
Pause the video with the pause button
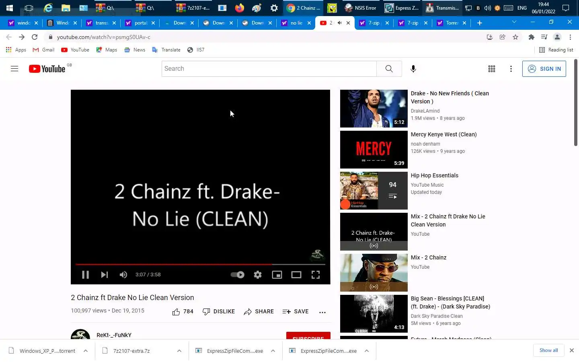click(x=85, y=275)
